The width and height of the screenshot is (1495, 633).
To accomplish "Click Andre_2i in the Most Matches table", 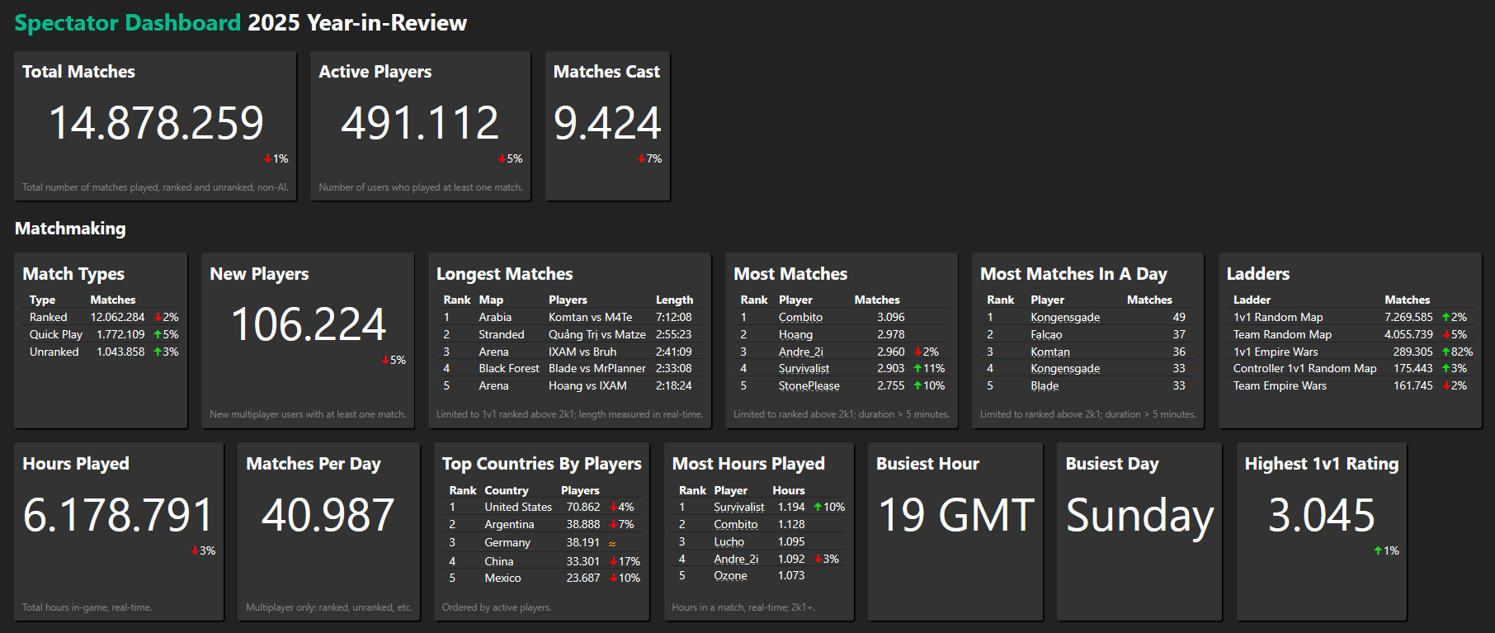I will tap(801, 352).
